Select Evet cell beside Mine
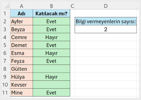The image size is (141, 100). 51,93
